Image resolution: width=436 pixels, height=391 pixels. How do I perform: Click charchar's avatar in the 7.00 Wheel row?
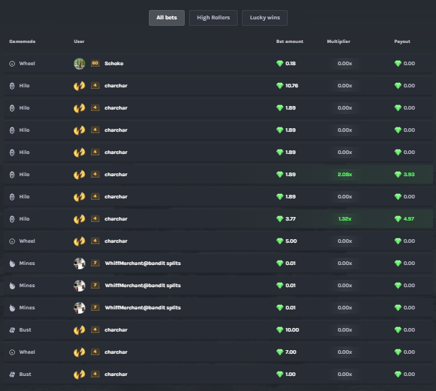(79, 352)
